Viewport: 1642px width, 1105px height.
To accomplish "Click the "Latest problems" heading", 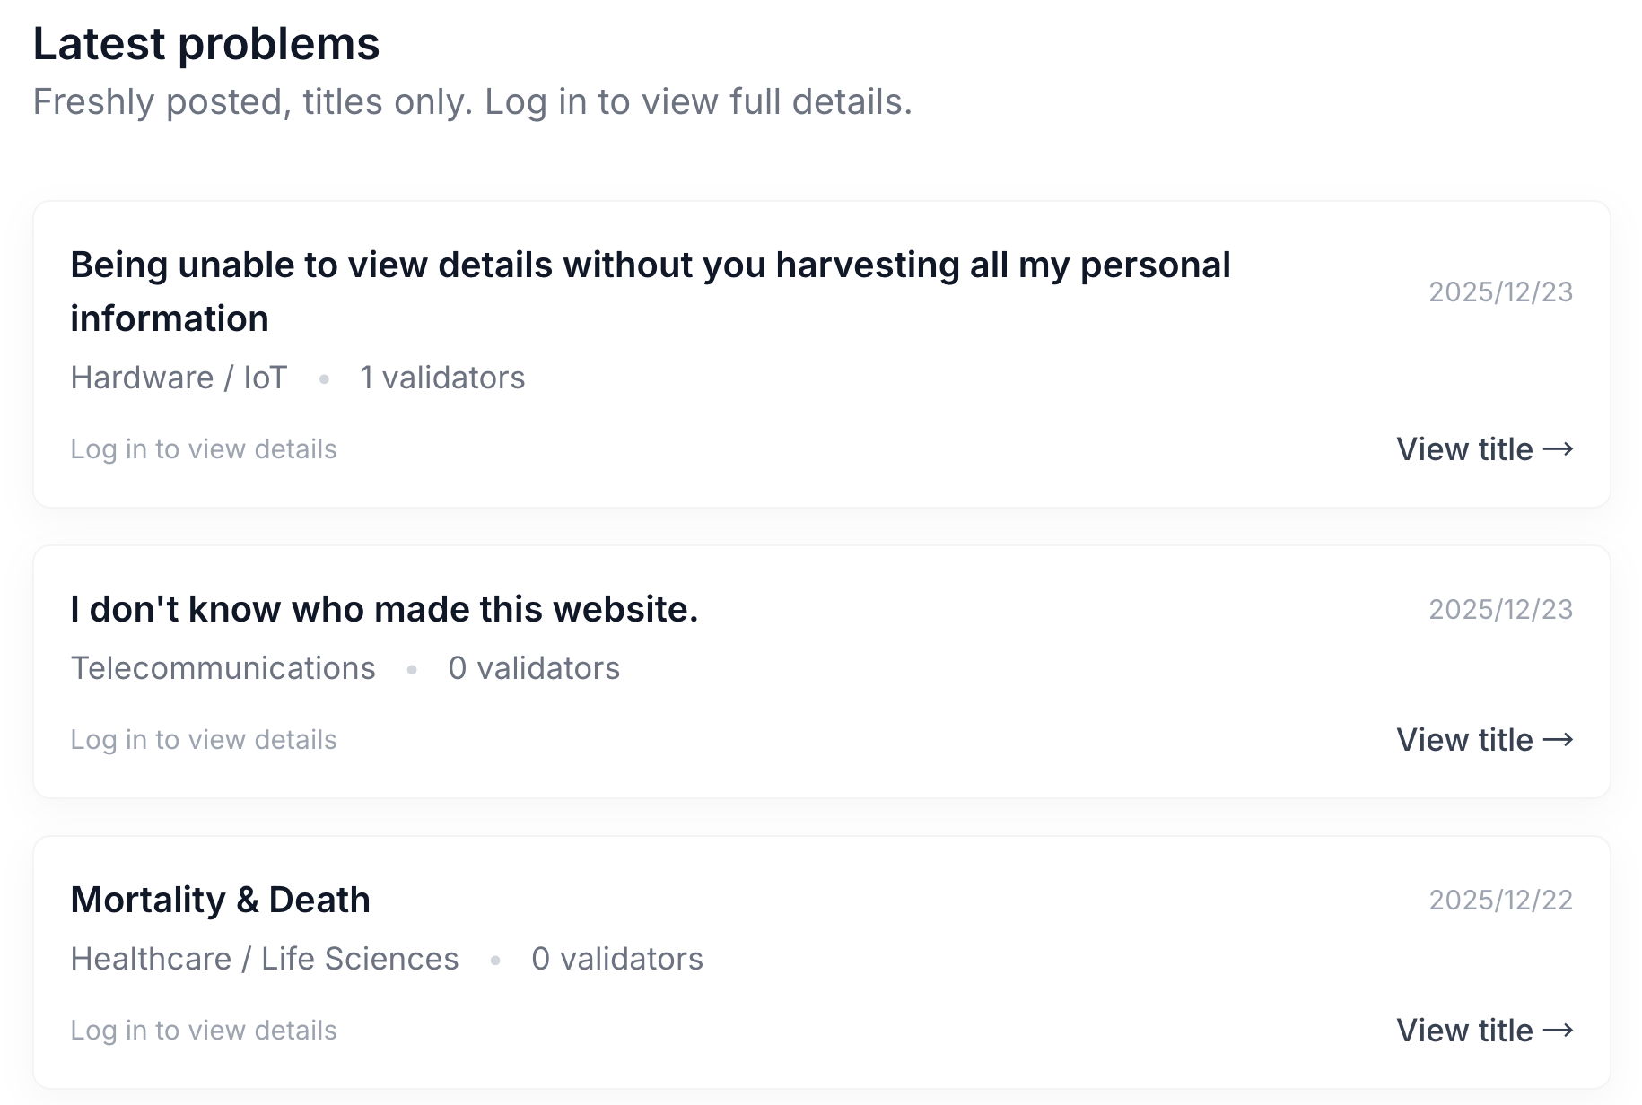I will pos(206,44).
